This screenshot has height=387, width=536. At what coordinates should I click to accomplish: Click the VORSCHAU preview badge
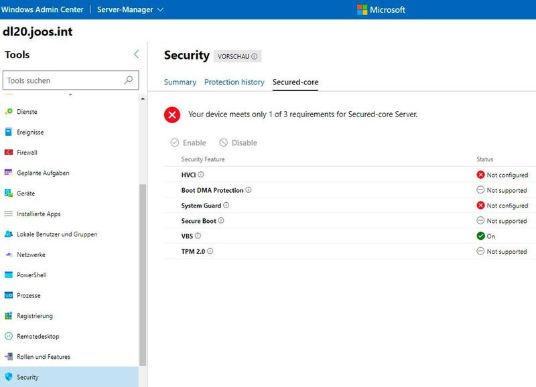point(238,56)
